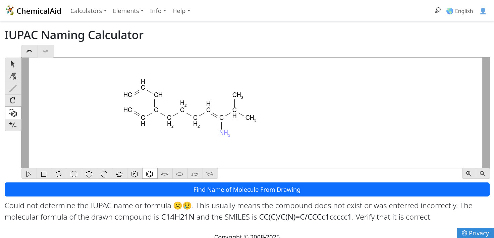The height and width of the screenshot is (238, 494).
Task: Click Find Name of Molecule From Drawing
Action: [247, 189]
